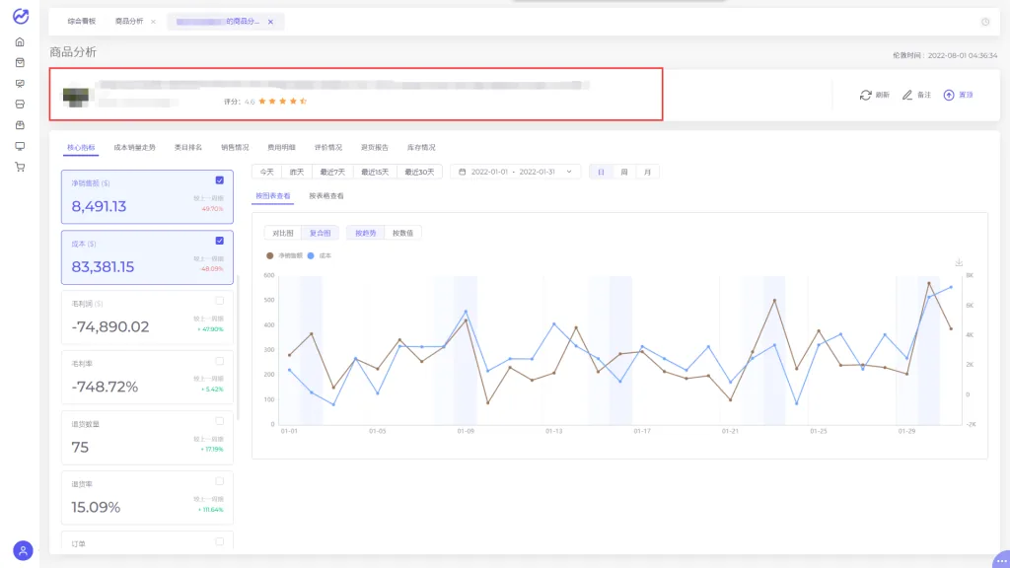Image resolution: width=1010 pixels, height=568 pixels.
Task: Check the 订单 metric checkbox
Action: [x=220, y=541]
